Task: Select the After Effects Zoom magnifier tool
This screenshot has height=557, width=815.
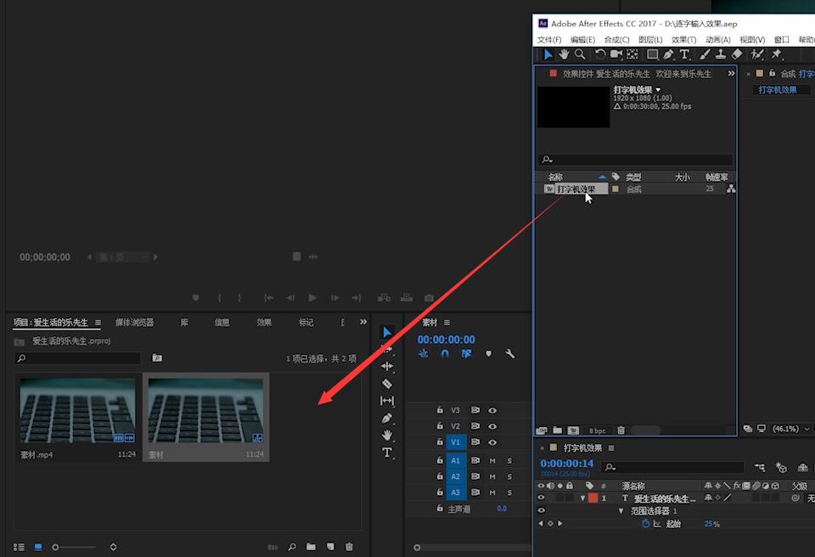Action: (x=580, y=54)
